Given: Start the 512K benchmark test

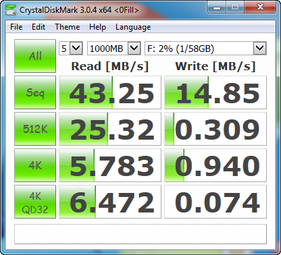Looking at the screenshot, I should pos(35,129).
